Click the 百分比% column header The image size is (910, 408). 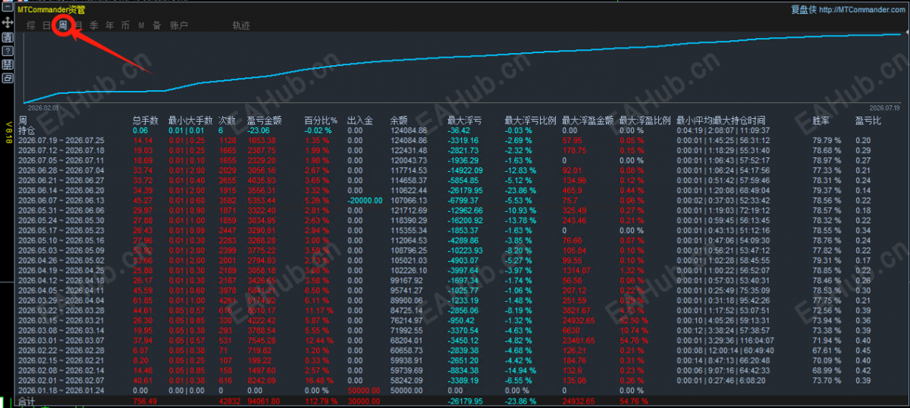pyautogui.click(x=322, y=120)
